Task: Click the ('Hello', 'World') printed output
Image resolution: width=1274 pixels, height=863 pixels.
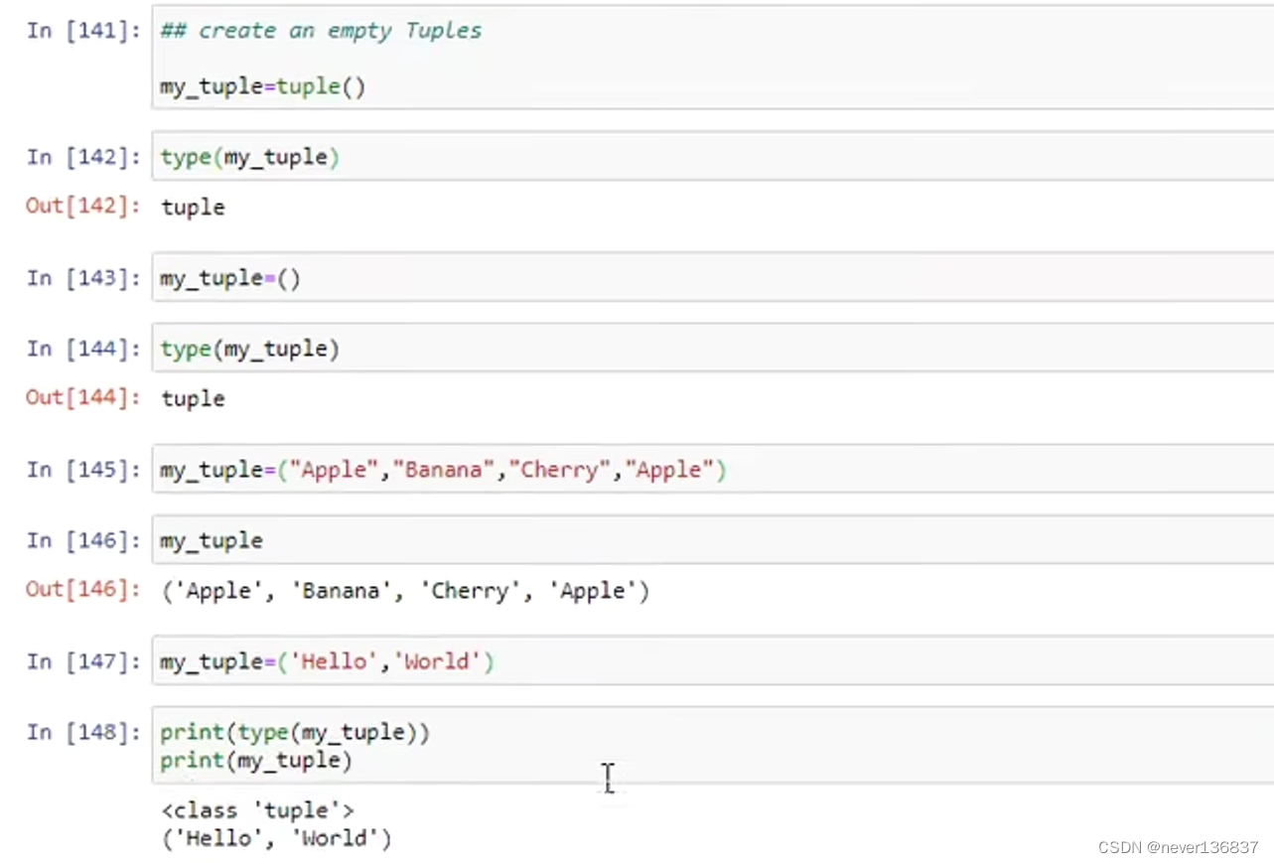Action: pos(276,837)
